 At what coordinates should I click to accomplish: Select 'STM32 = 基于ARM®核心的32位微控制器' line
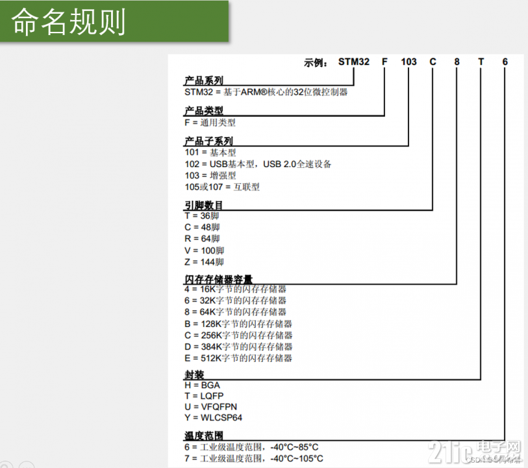click(x=266, y=92)
